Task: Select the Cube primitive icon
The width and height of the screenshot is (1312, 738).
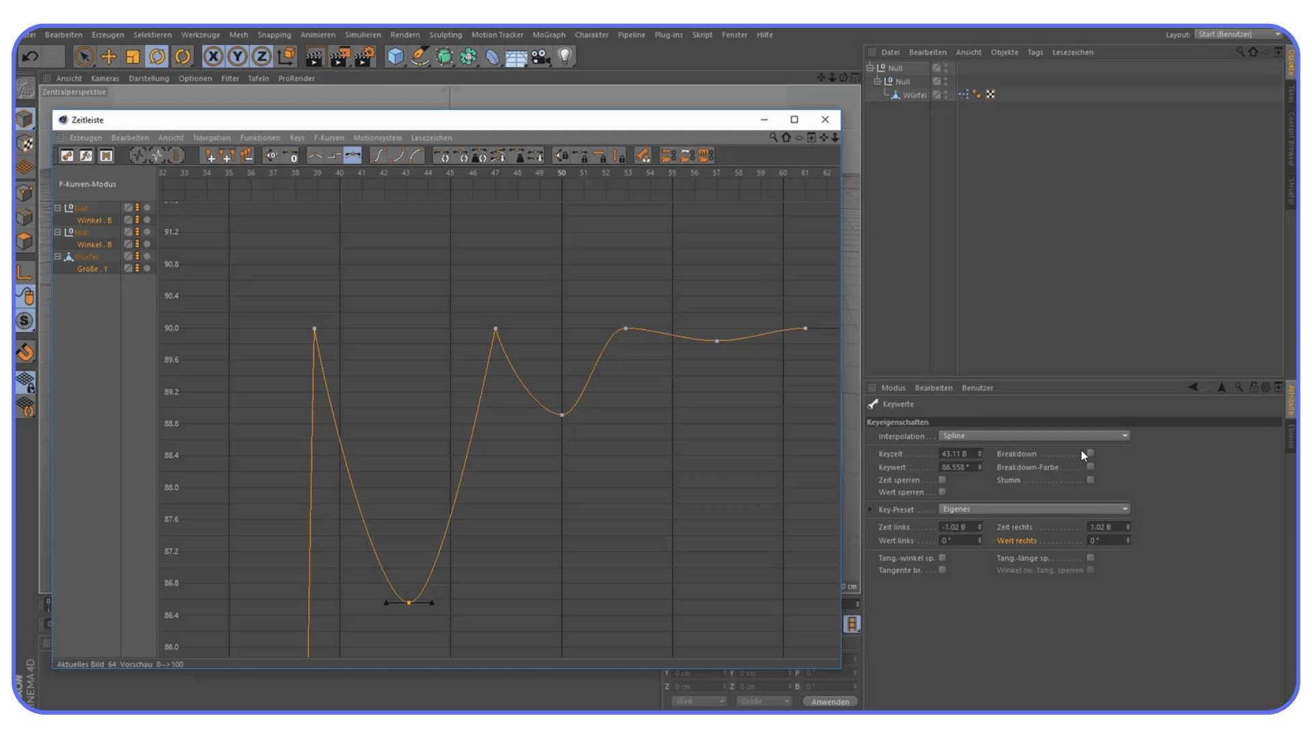Action: (396, 56)
